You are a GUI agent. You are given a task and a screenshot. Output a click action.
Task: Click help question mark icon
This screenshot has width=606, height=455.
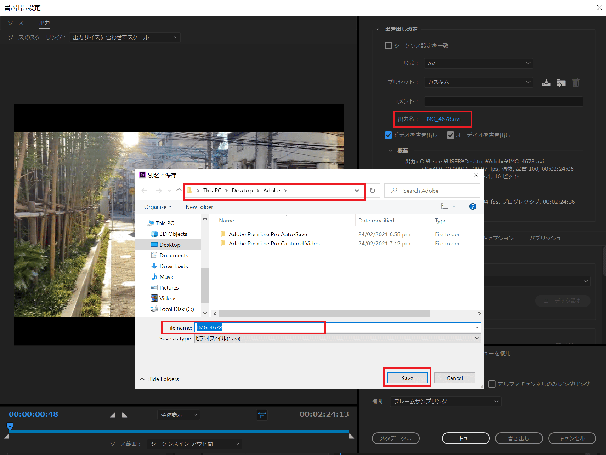tap(472, 206)
